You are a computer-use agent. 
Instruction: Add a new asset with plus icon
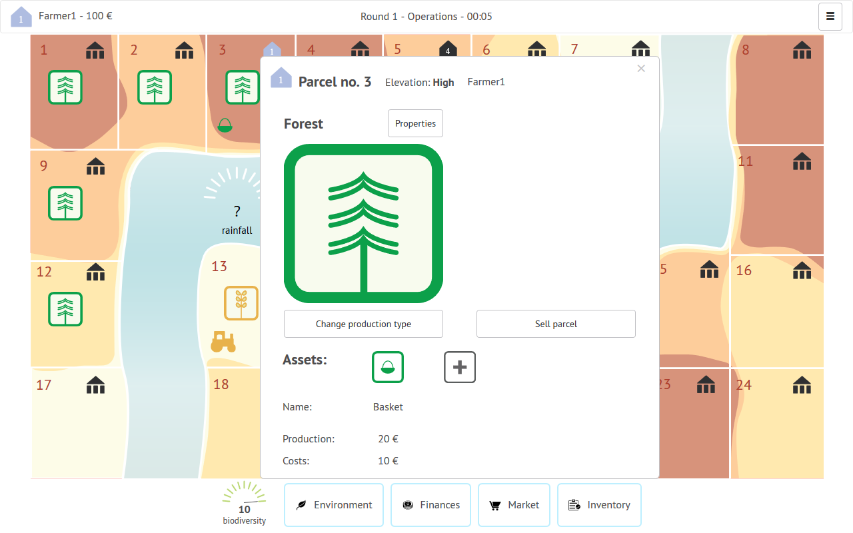pyautogui.click(x=460, y=367)
